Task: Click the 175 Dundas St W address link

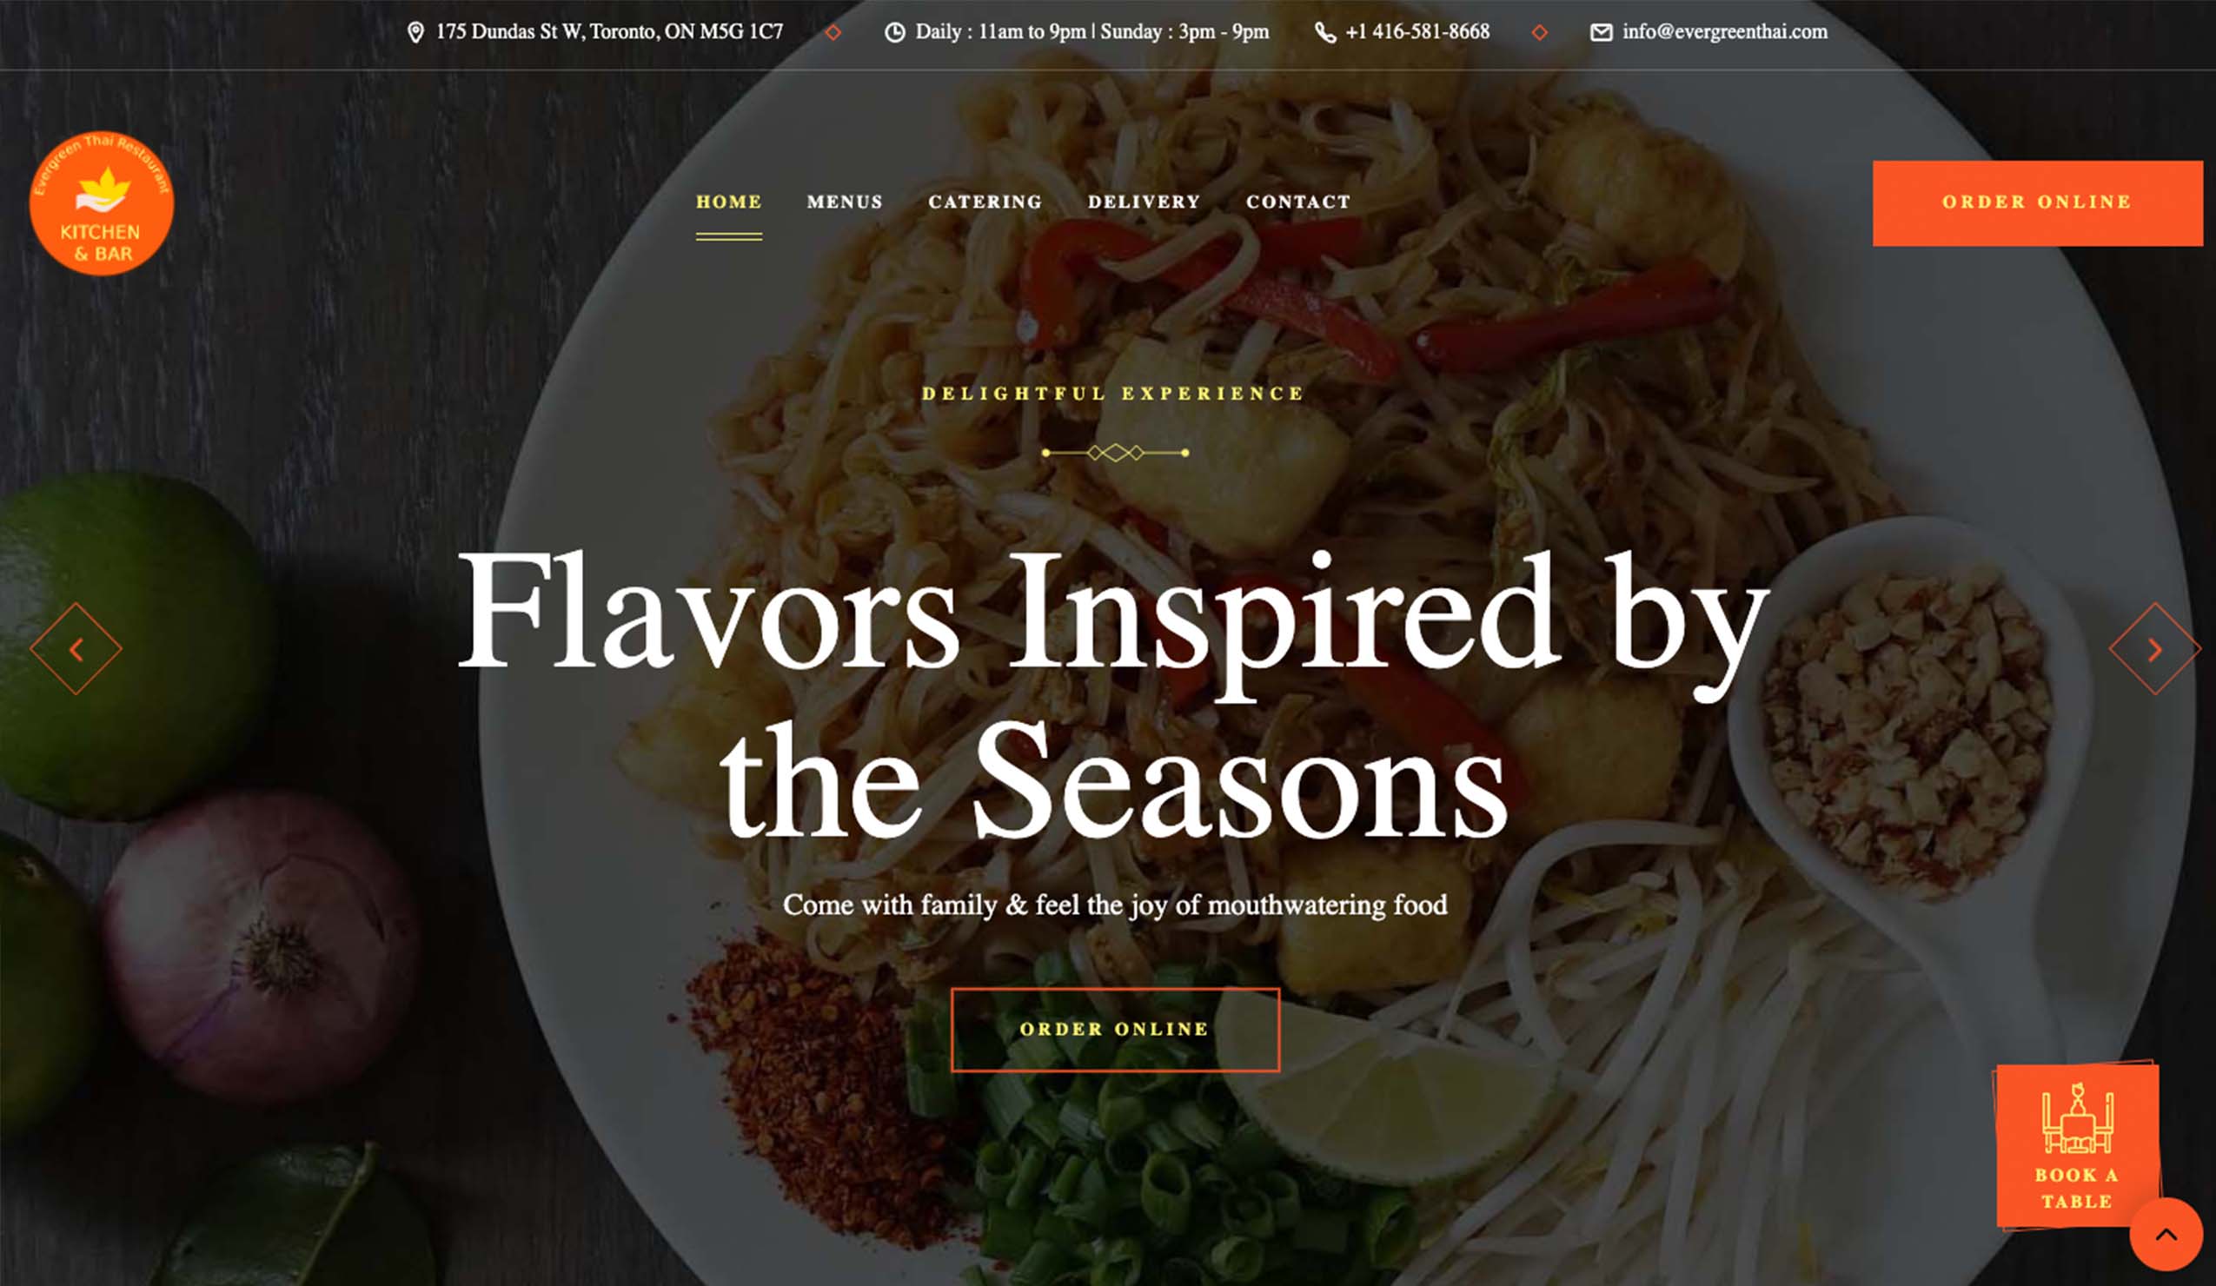Action: coord(609,31)
